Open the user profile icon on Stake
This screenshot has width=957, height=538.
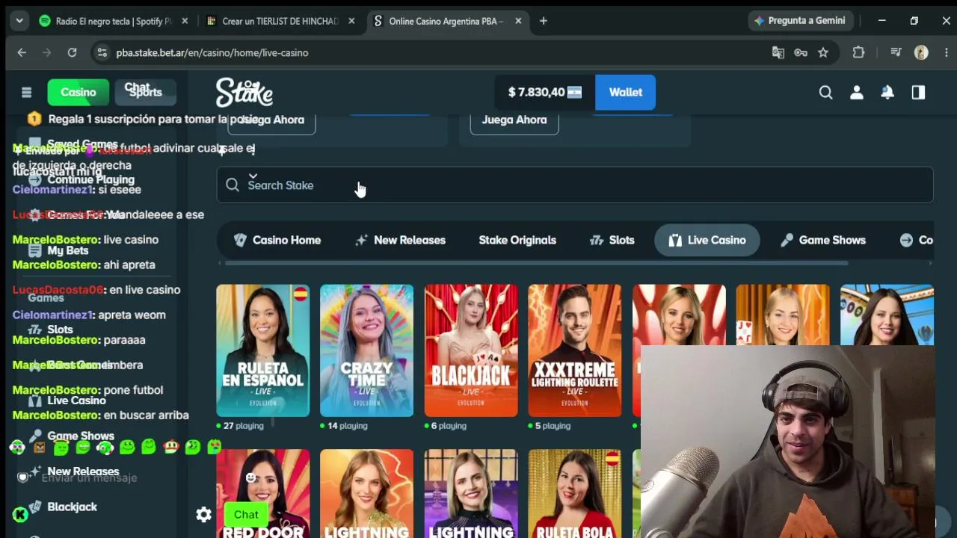pyautogui.click(x=857, y=92)
